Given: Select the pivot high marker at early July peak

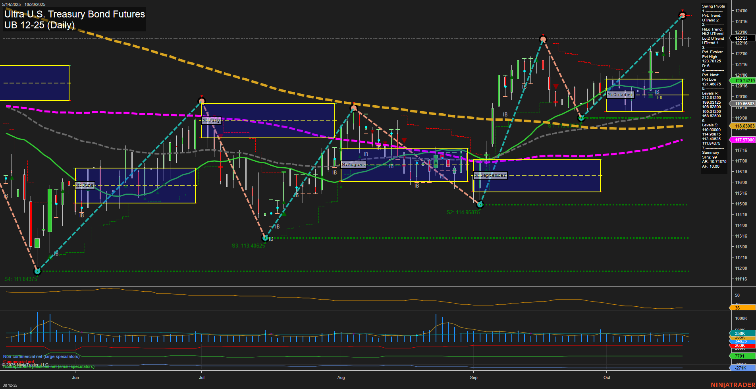Looking at the screenshot, I should 202,101.
